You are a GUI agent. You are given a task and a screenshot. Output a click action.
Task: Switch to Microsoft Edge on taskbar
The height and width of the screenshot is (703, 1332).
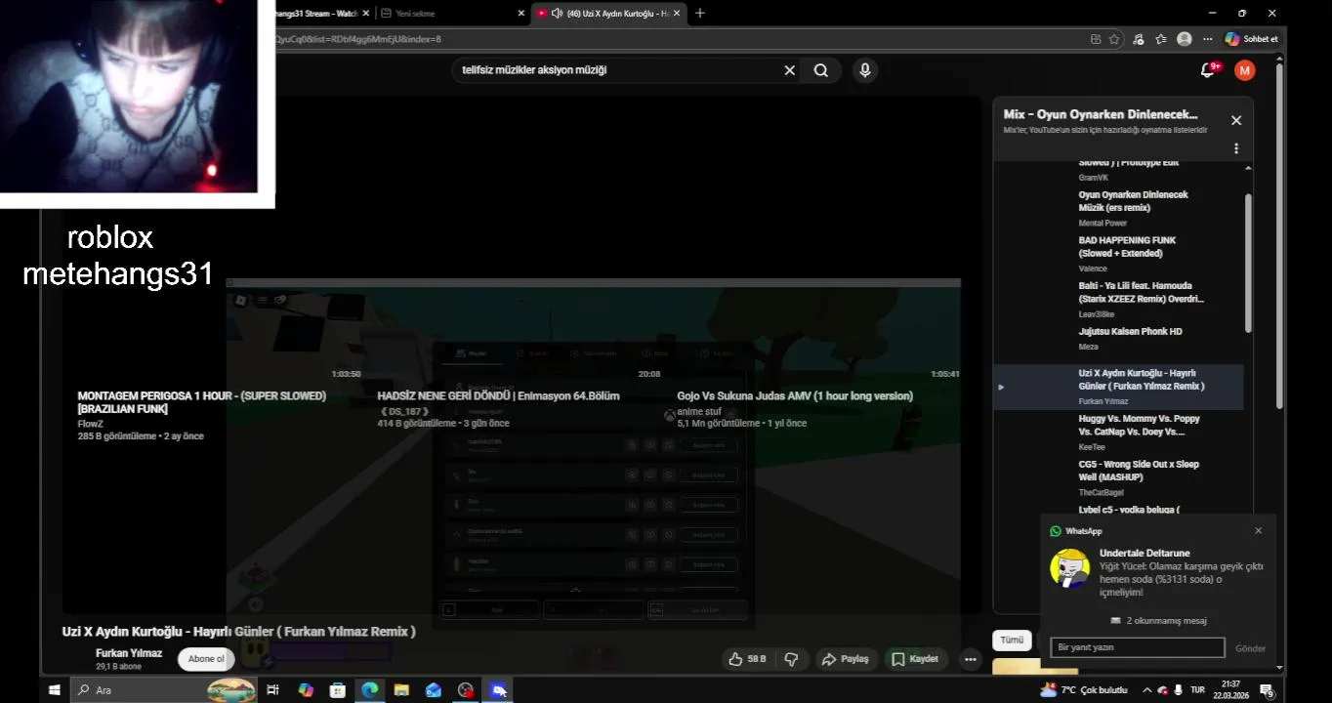[x=369, y=690]
